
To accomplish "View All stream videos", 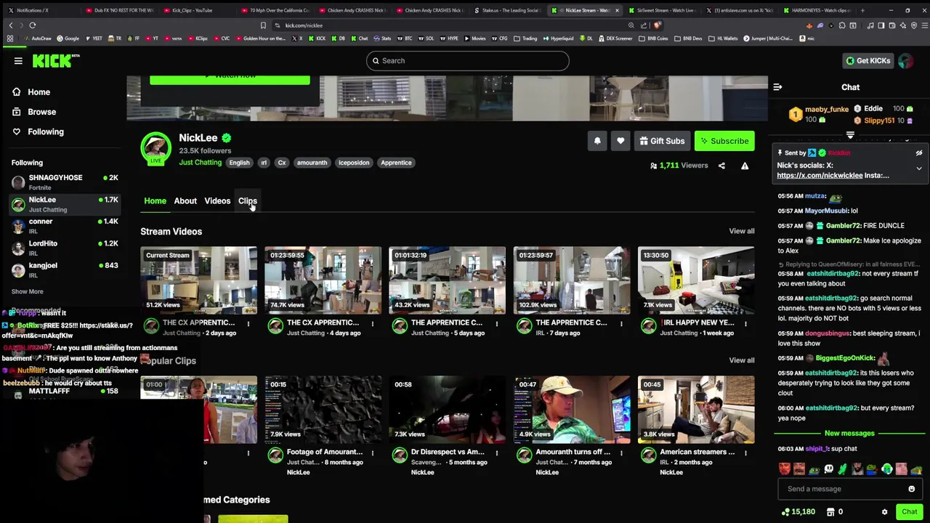I will 741,231.
